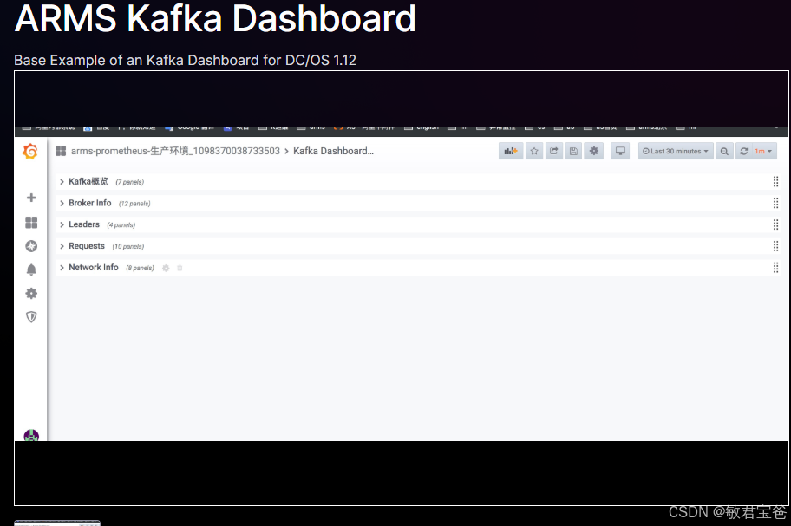Click the Network Info row delete trash icon
The height and width of the screenshot is (526, 791).
[180, 268]
